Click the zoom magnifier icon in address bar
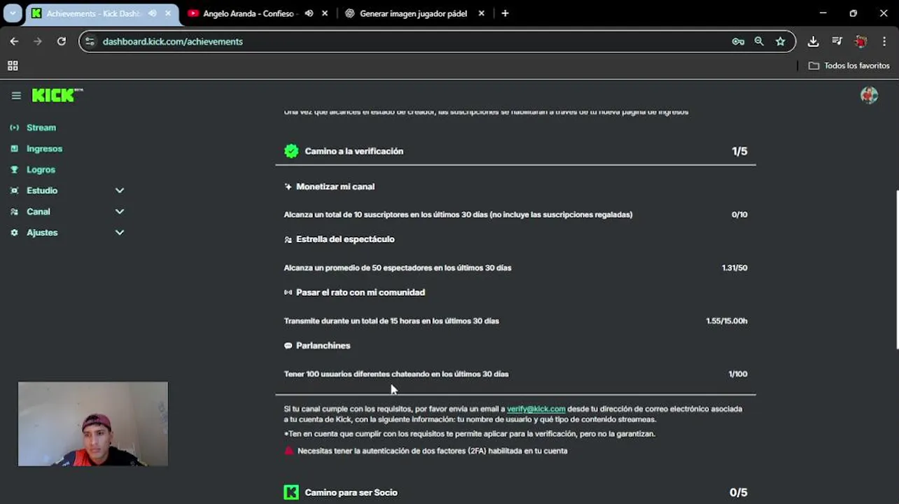 click(x=759, y=41)
